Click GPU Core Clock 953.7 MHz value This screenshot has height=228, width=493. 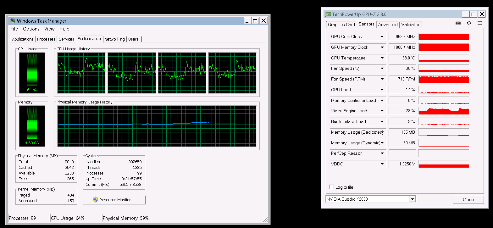click(402, 37)
